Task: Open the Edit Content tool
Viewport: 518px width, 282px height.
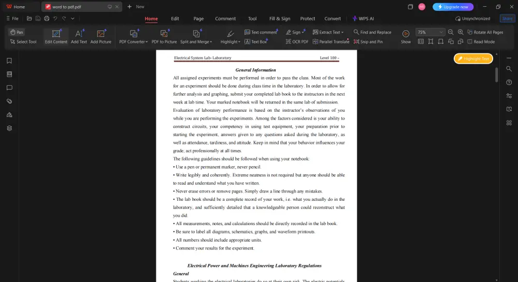Action: 56,37
